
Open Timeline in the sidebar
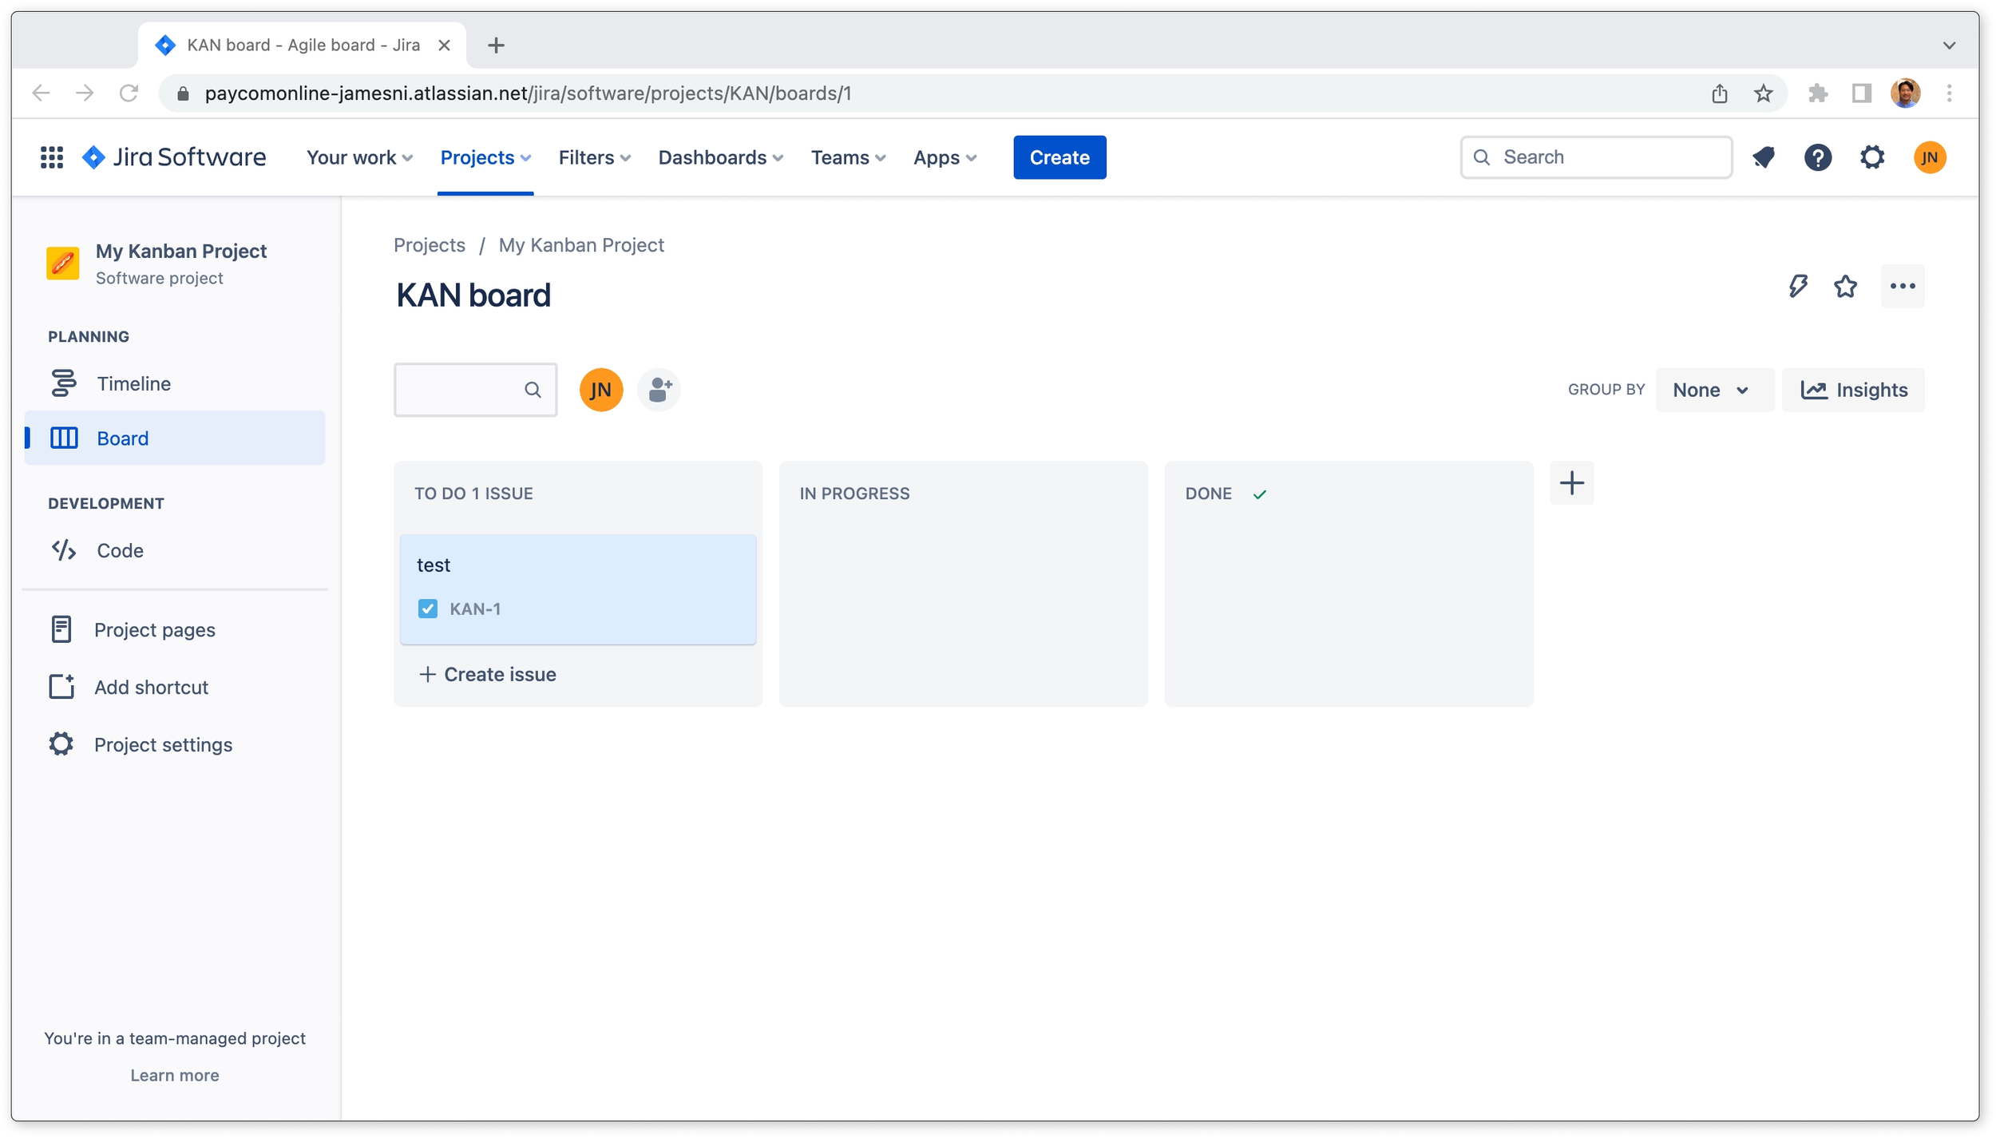(133, 384)
